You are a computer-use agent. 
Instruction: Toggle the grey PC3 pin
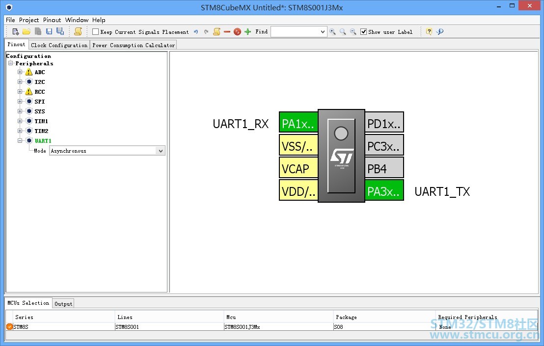click(x=384, y=146)
